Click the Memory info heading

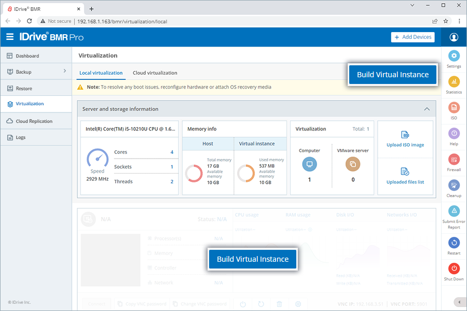[x=202, y=129]
